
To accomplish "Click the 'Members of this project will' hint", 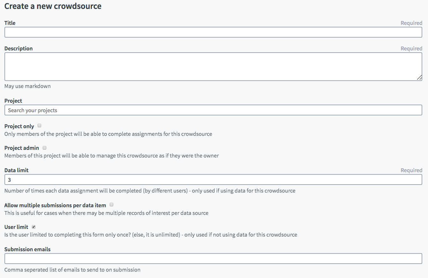I will pos(112,156).
